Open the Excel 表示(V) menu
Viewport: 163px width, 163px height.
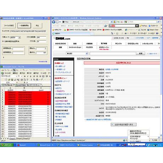tap(22, 73)
